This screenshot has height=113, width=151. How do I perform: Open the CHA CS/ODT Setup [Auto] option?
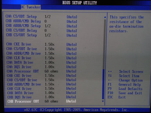click(x=72, y=17)
